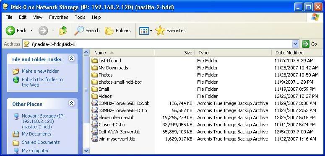
Task: Click Make a new folder link
Action: (40, 71)
